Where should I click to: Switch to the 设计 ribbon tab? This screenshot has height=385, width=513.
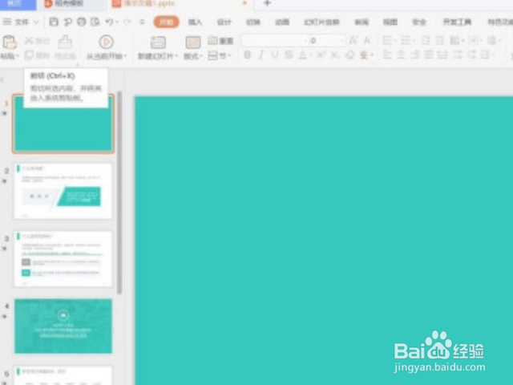click(x=224, y=22)
